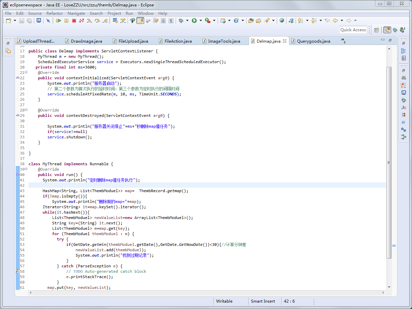
Task: Click the Open Web Browser globe icon
Action: pyautogui.click(x=282, y=21)
